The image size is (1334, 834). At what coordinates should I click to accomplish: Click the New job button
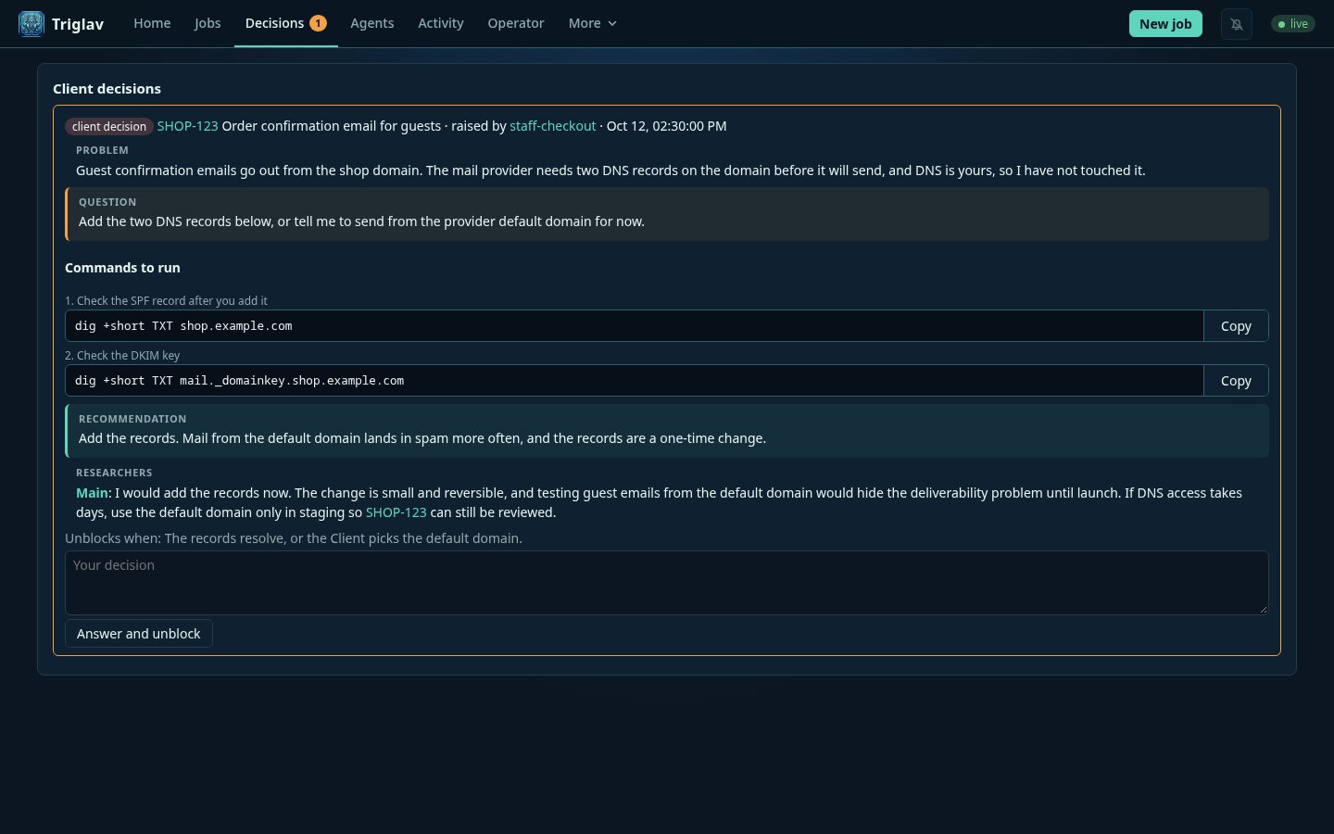[1165, 24]
